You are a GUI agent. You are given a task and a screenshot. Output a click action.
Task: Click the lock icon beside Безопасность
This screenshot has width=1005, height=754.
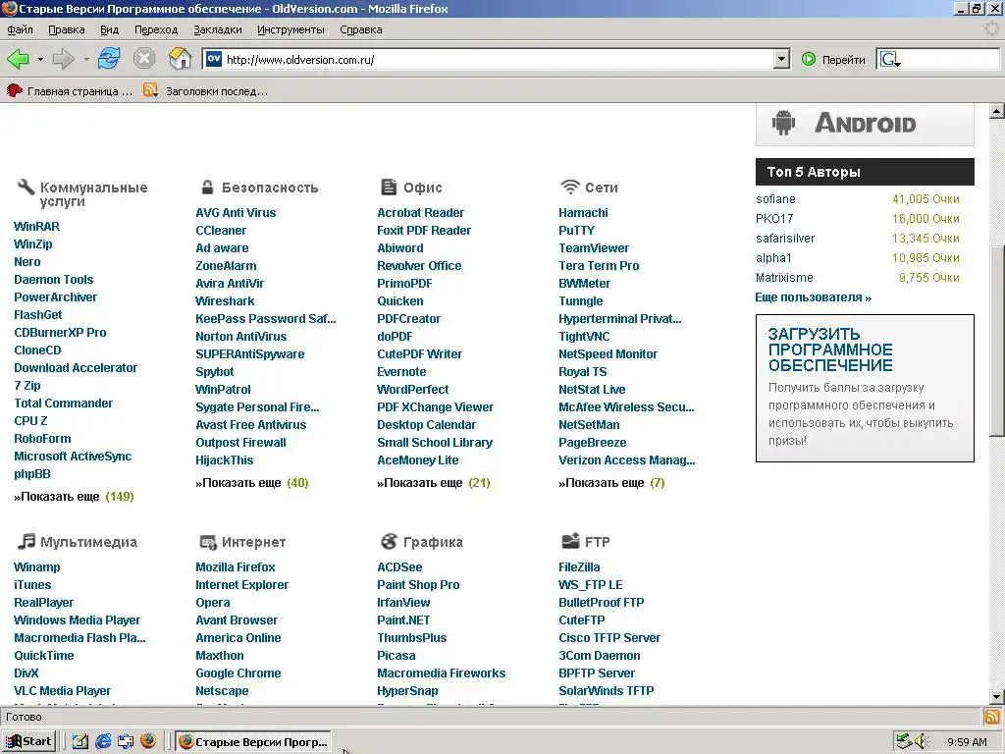[x=207, y=188]
